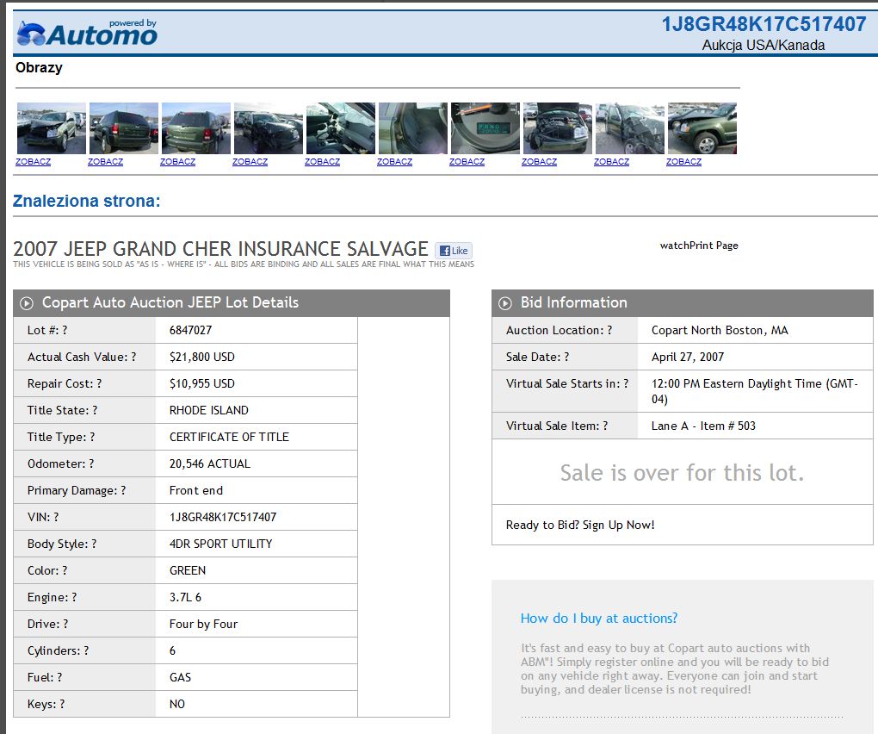Click ZOBACZ under the third thumbnail
878x734 pixels.
point(177,161)
